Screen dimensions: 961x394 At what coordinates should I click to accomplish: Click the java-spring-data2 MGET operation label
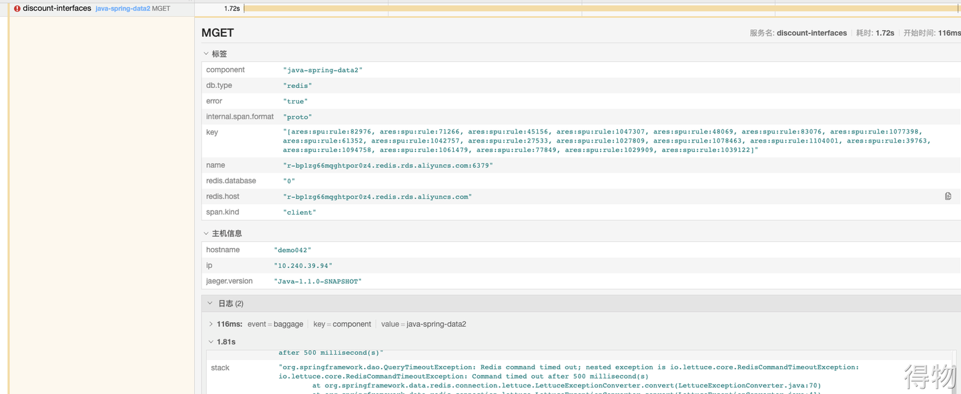pos(132,9)
